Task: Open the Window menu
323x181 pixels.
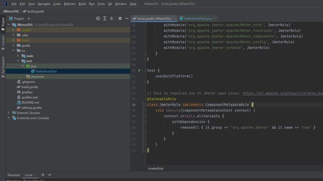Action: (x=121, y=4)
